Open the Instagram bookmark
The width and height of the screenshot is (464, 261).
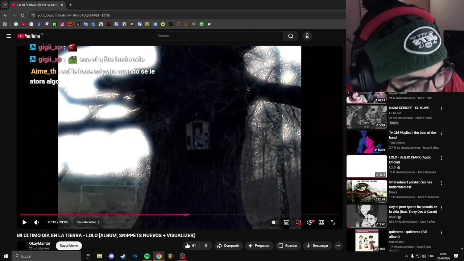pyautogui.click(x=62, y=24)
